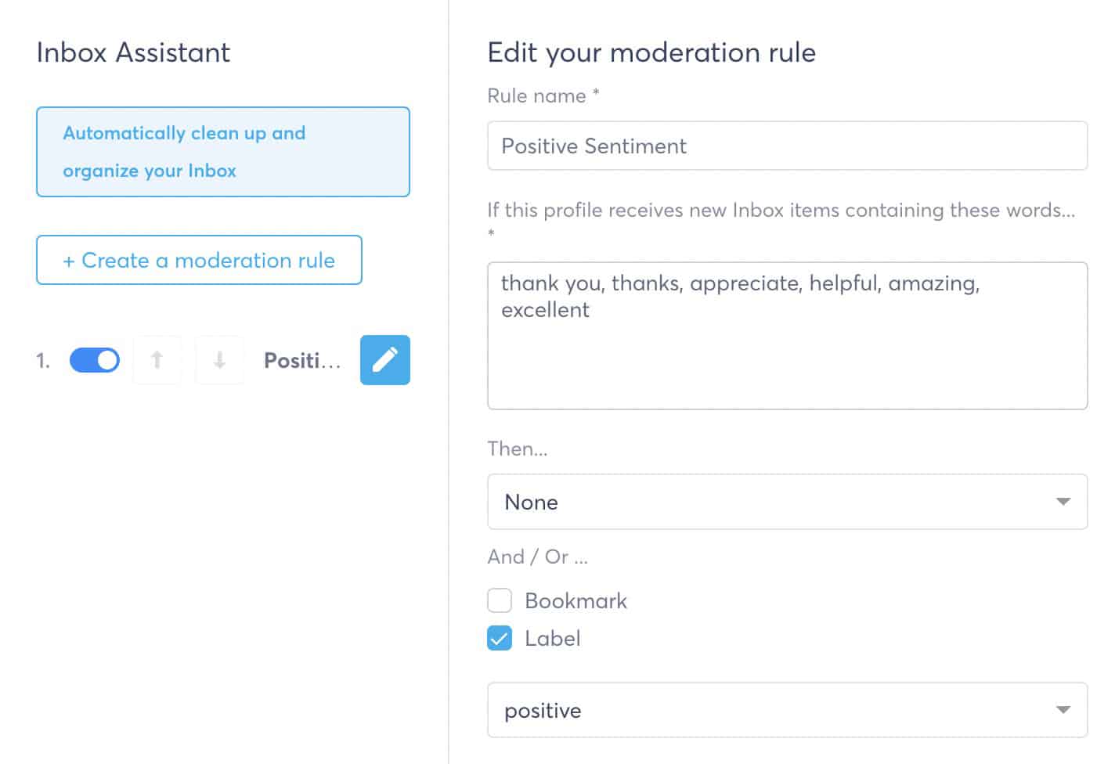Focus the keywords text area with thank you

786,337
